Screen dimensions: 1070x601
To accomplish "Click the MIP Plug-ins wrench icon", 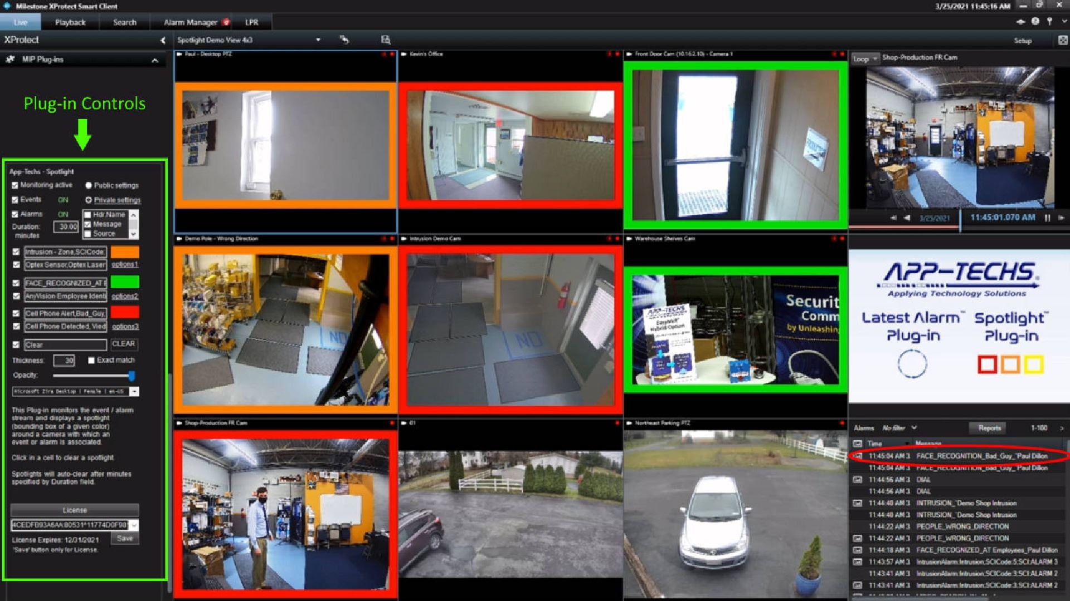I will 10,59.
